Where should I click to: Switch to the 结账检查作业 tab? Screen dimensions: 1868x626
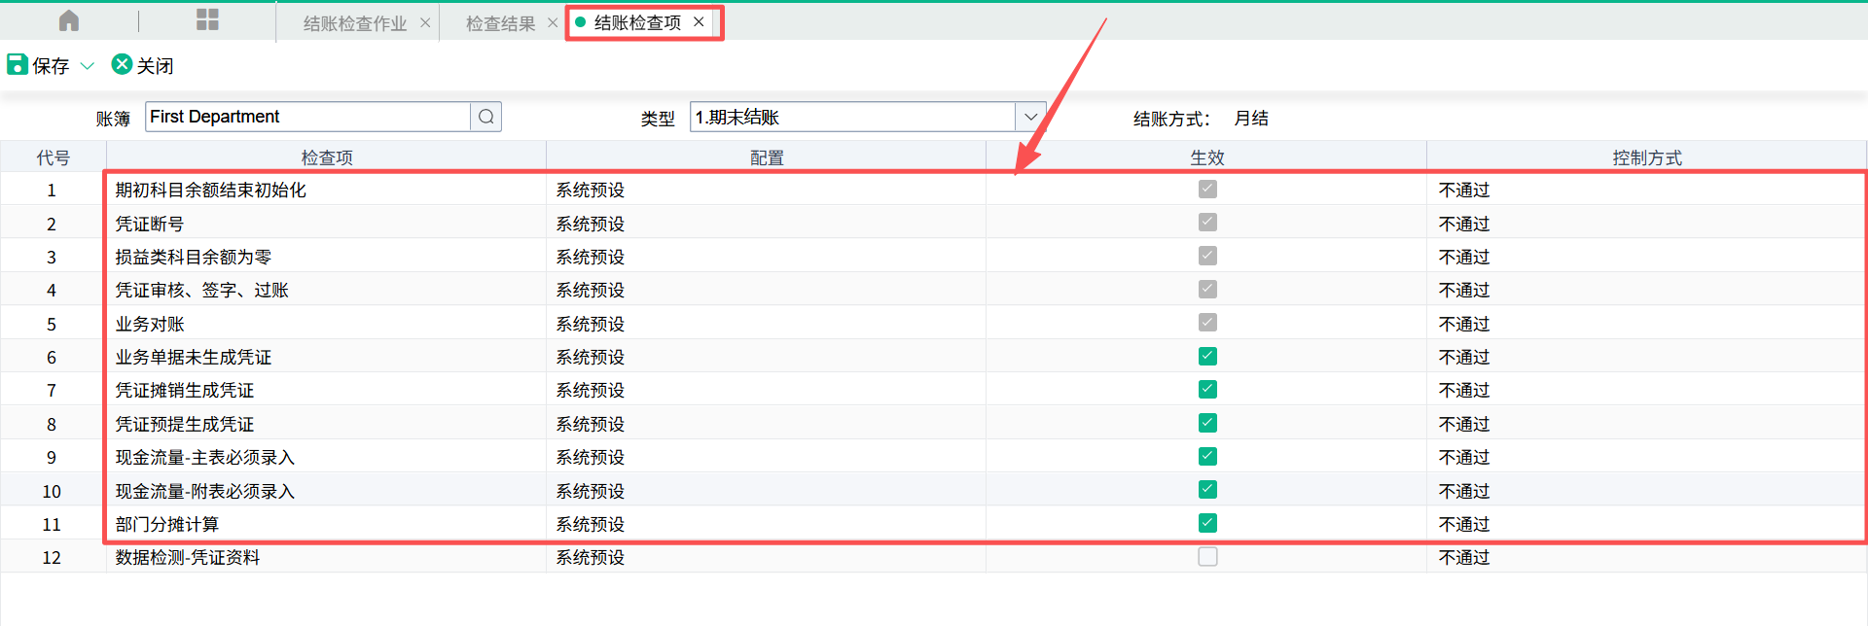[354, 23]
